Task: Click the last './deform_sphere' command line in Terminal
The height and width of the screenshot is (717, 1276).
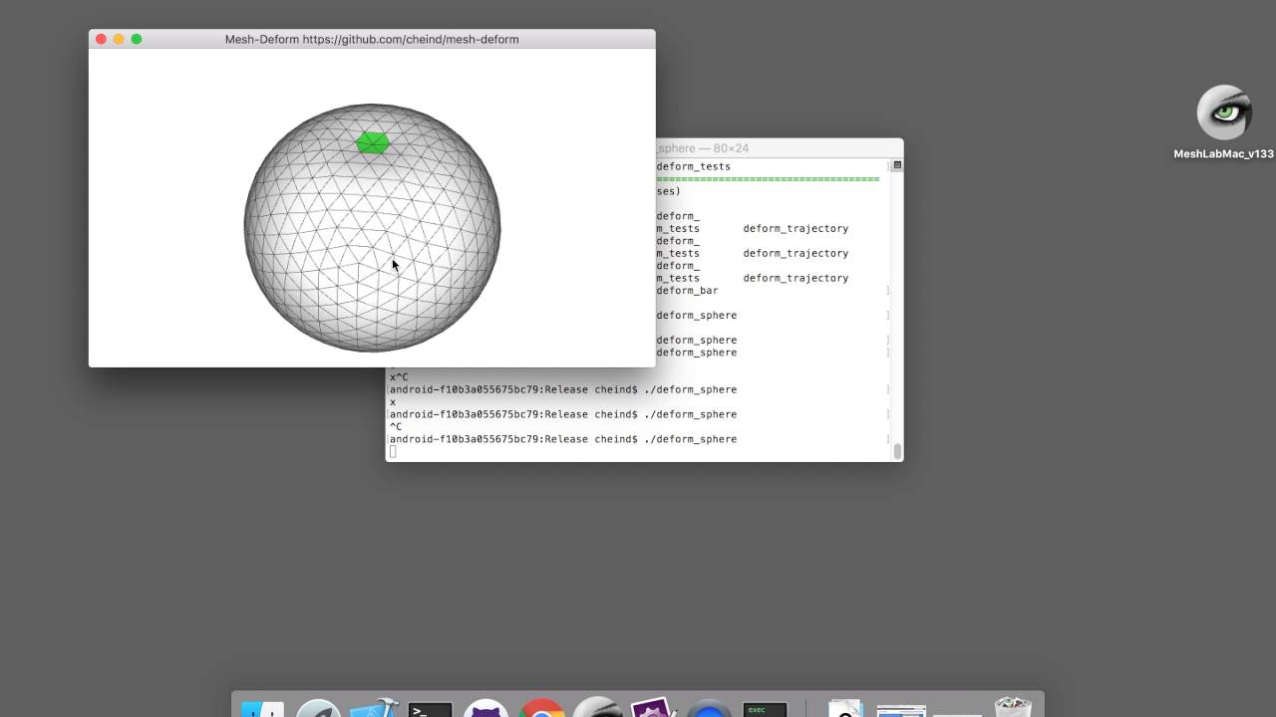Action: pos(563,439)
